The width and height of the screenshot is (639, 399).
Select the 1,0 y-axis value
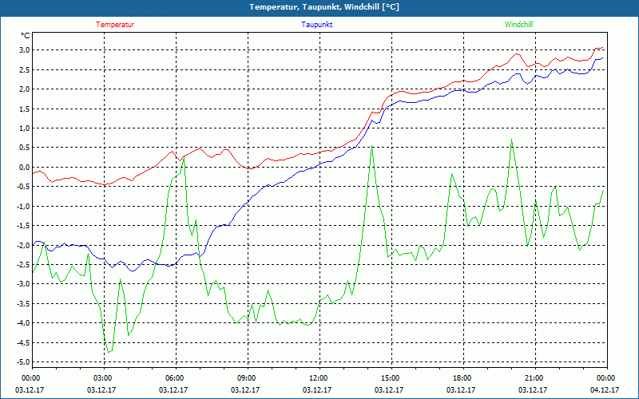coord(25,128)
